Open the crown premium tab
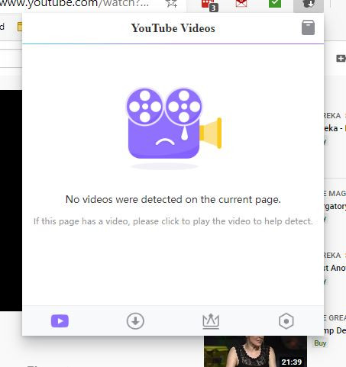346x367 pixels. click(x=211, y=321)
